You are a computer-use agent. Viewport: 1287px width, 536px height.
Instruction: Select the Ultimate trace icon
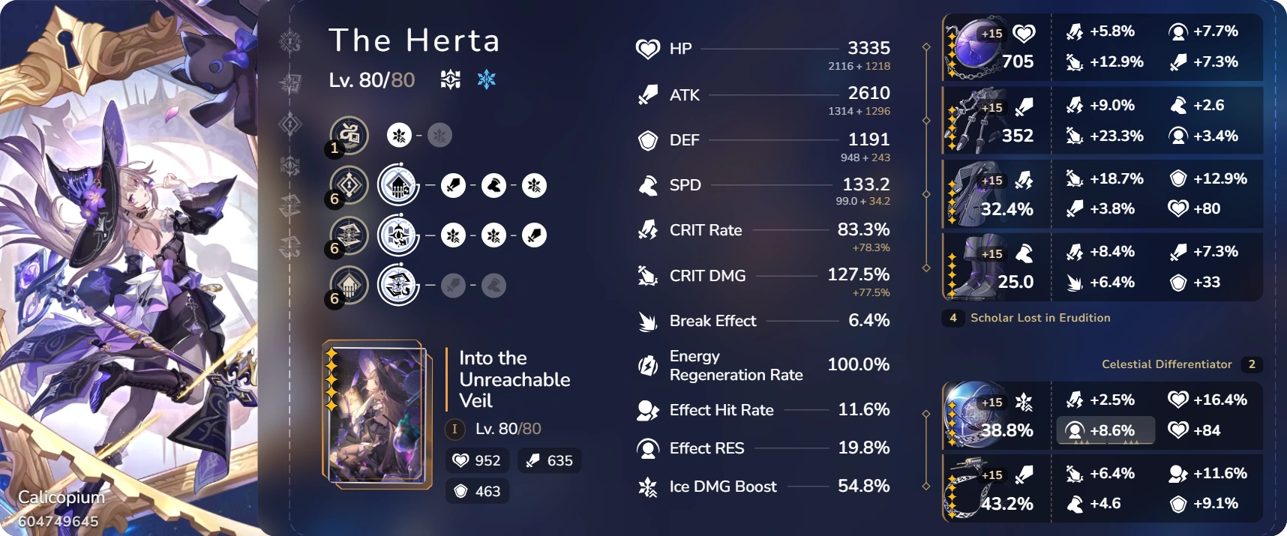point(347,235)
